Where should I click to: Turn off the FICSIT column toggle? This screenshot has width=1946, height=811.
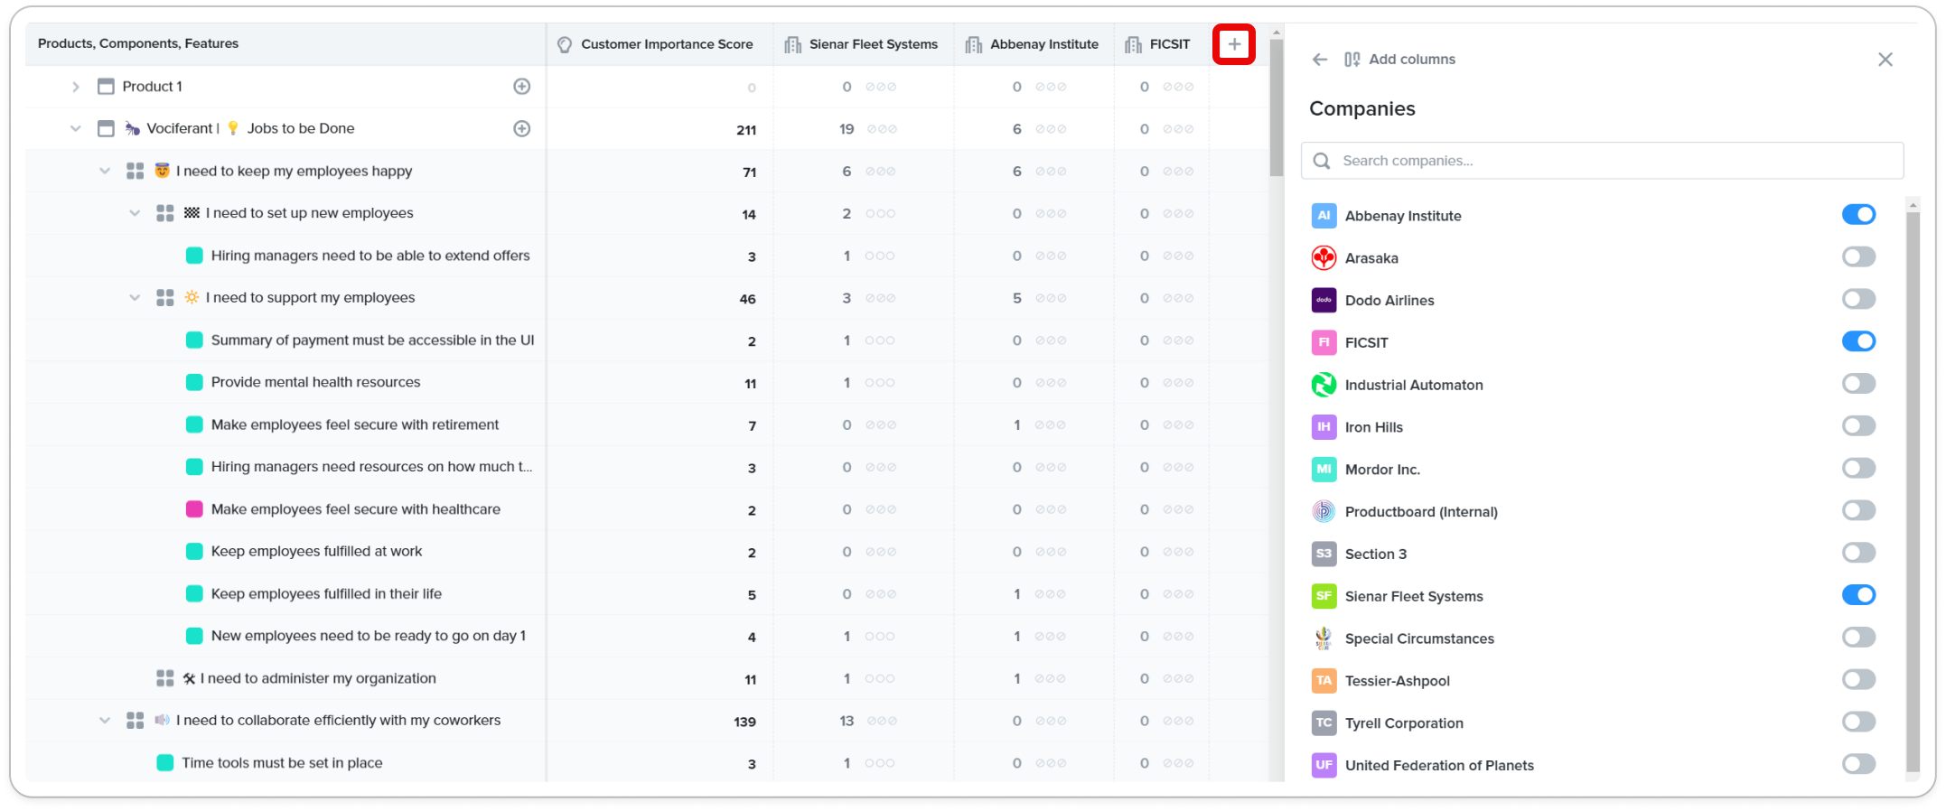1858,341
